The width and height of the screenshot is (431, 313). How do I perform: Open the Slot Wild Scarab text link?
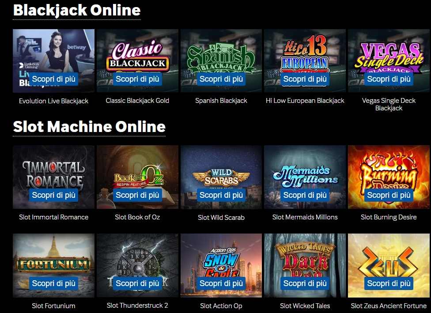221,217
